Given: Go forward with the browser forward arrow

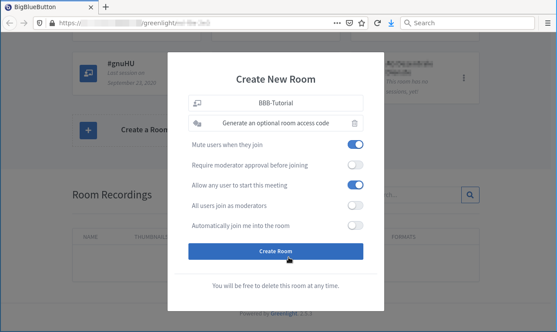Looking at the screenshot, I should [24, 23].
